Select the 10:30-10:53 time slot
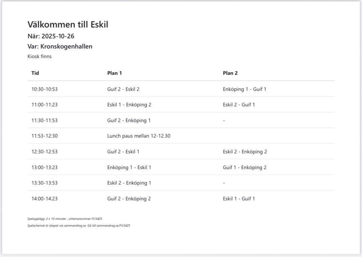Screen dimensions: 362x257 [x=44, y=89]
